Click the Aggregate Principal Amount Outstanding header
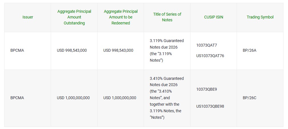 coord(74,17)
